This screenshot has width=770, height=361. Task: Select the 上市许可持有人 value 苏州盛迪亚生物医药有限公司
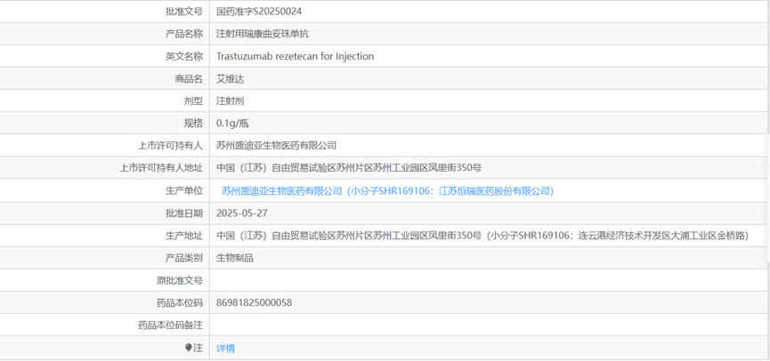pos(277,145)
